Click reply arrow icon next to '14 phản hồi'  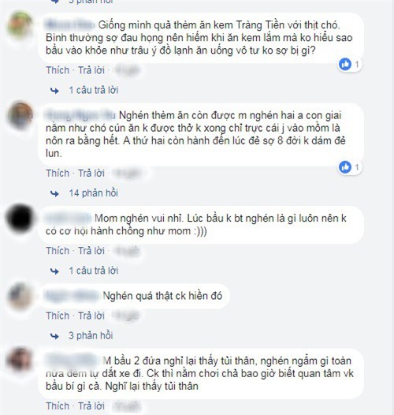[54, 194]
